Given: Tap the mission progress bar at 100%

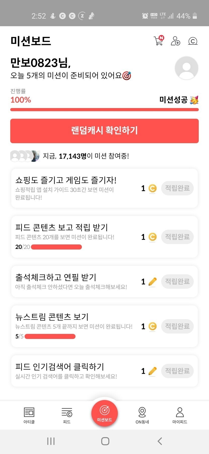Looking at the screenshot, I should [x=104, y=110].
